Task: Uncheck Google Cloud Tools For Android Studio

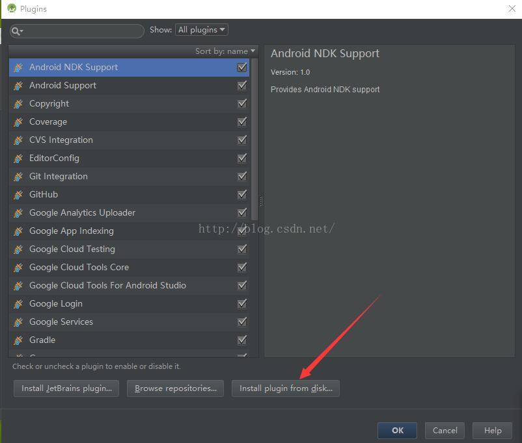Action: tap(242, 285)
